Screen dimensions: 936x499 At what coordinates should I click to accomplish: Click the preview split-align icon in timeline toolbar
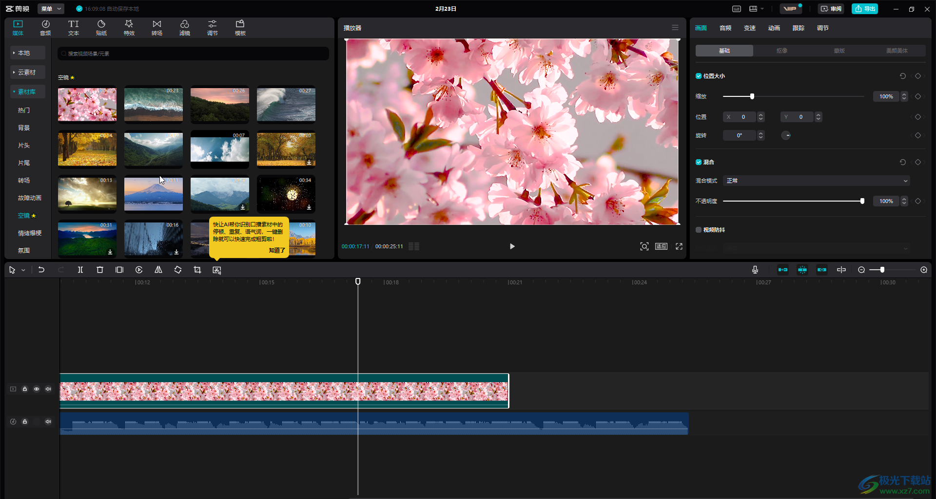[x=841, y=270]
